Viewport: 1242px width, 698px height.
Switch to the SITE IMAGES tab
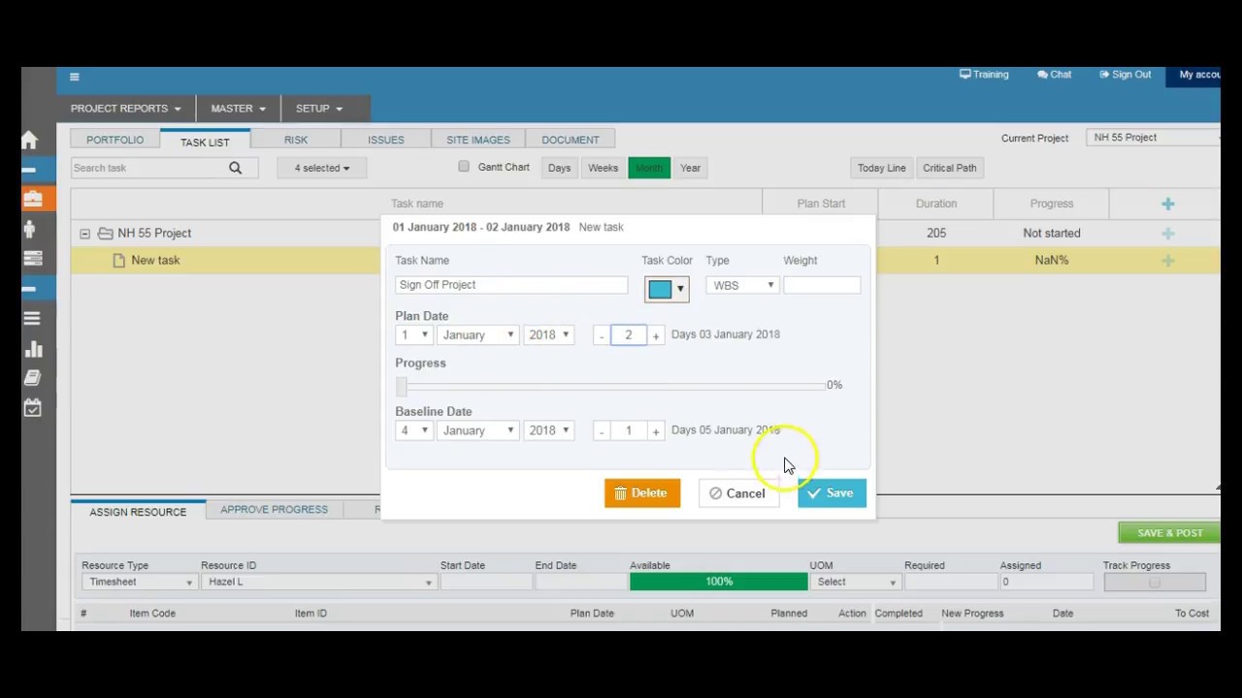[477, 140]
